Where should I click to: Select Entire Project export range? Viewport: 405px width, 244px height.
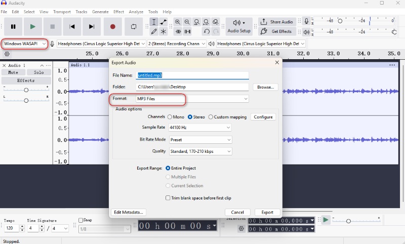click(x=168, y=168)
